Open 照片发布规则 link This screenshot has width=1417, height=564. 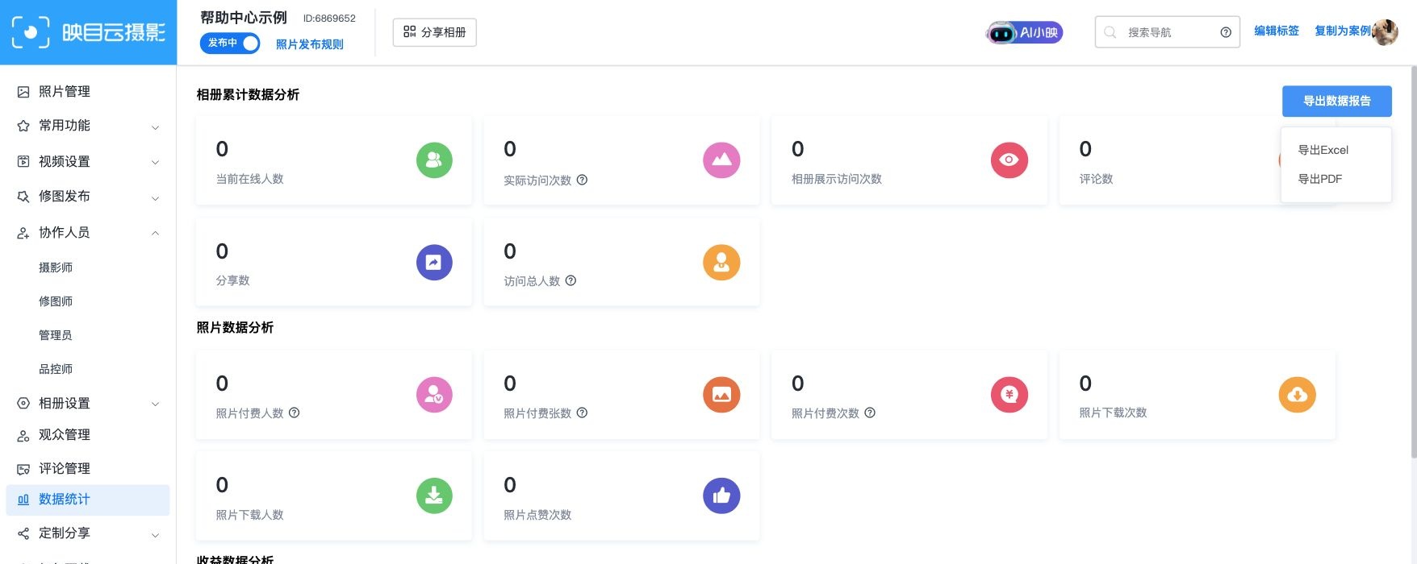tap(310, 44)
